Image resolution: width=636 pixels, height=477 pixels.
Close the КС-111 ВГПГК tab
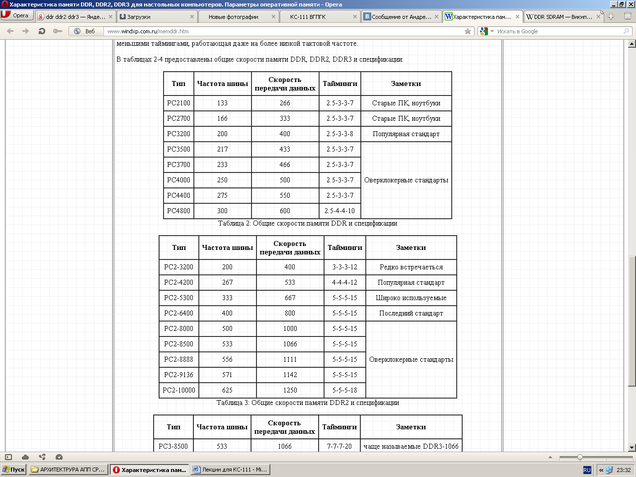click(355, 16)
